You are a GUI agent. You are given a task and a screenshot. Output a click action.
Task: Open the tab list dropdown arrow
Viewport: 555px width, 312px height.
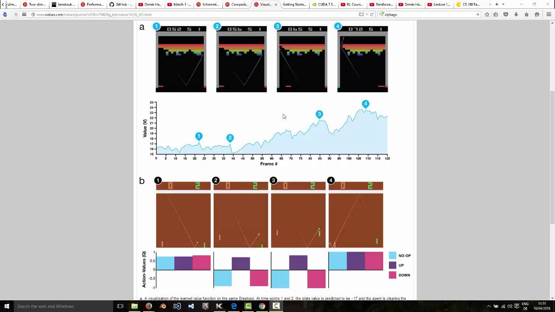503,4
